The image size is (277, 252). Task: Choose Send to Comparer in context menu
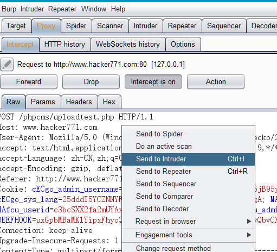pyautogui.click(x=188, y=197)
